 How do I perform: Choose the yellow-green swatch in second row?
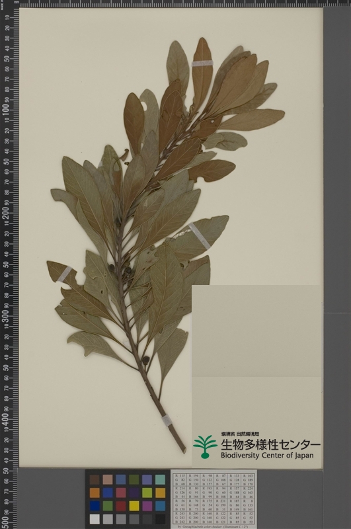[x=147, y=493]
